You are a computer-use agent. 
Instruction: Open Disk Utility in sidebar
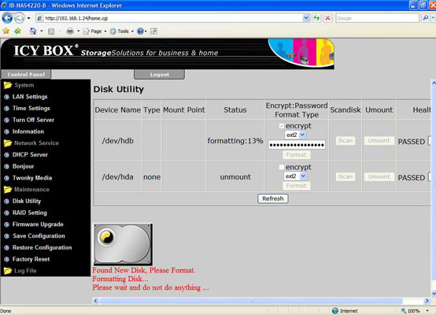[x=27, y=201]
